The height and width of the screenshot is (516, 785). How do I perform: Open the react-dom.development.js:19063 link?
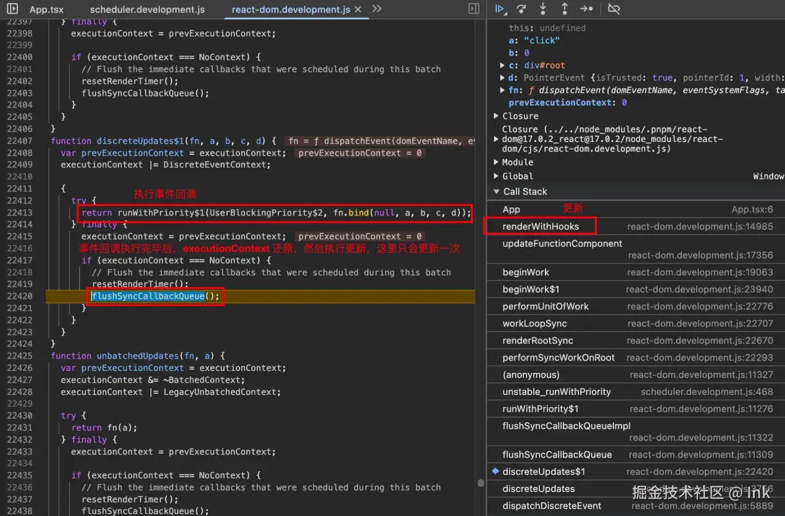pyautogui.click(x=700, y=272)
